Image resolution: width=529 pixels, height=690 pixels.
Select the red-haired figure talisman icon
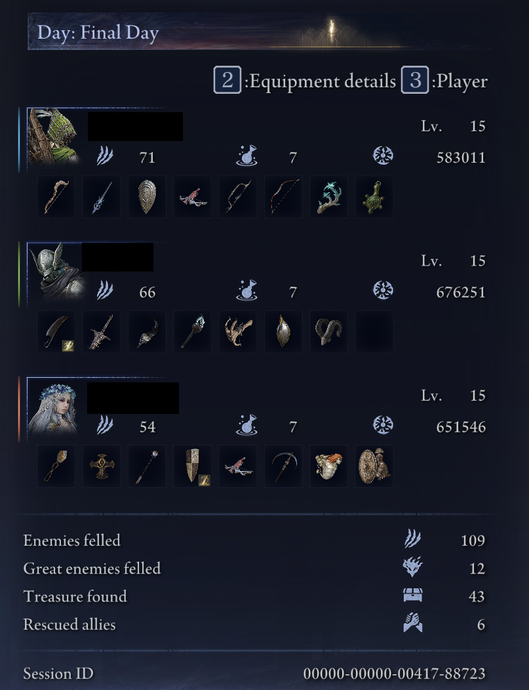[328, 466]
